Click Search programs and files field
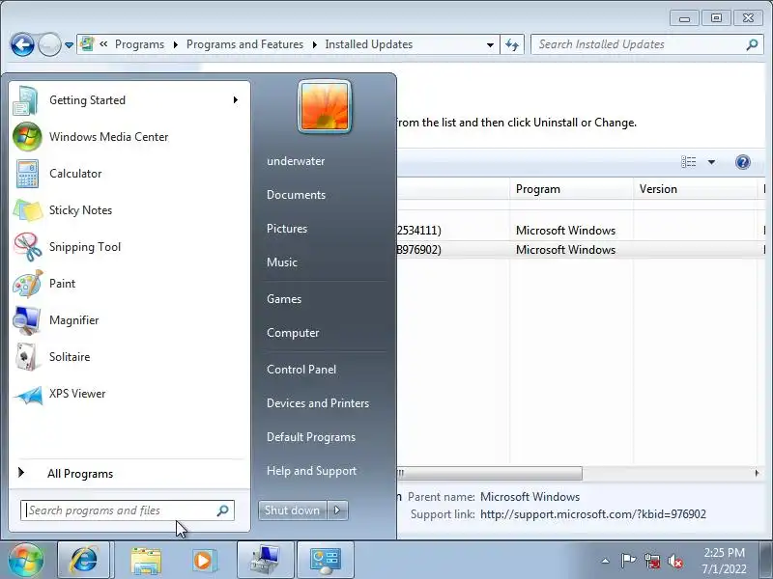Viewport: 773px width, 579px height. 128,510
